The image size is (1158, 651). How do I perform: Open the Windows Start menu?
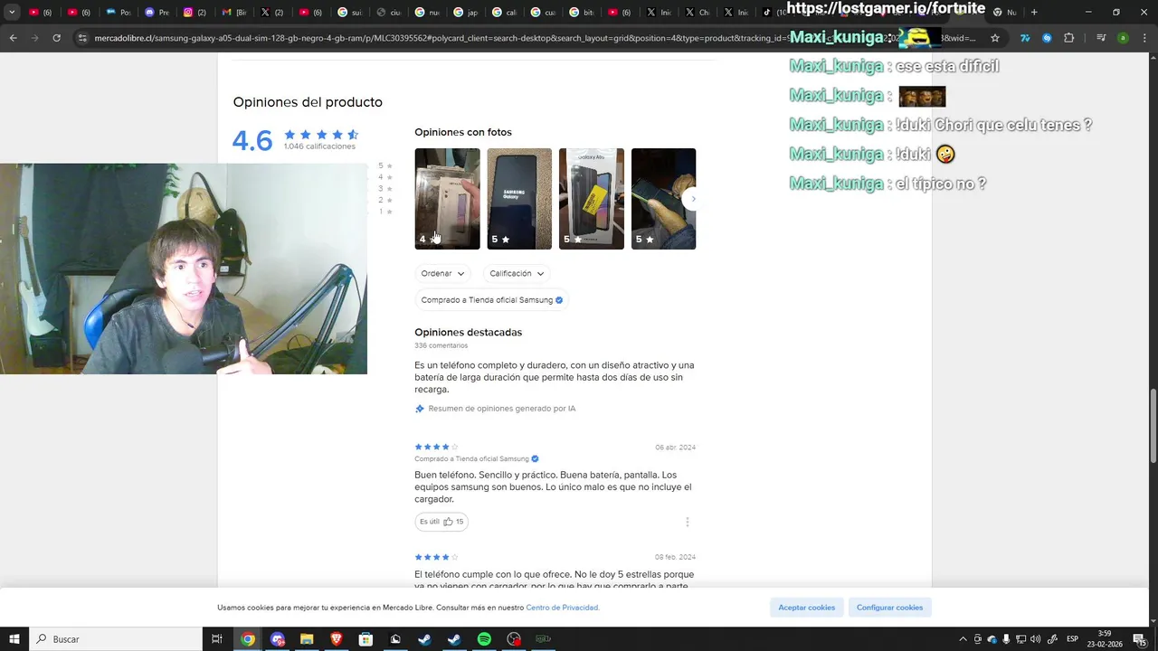(14, 639)
